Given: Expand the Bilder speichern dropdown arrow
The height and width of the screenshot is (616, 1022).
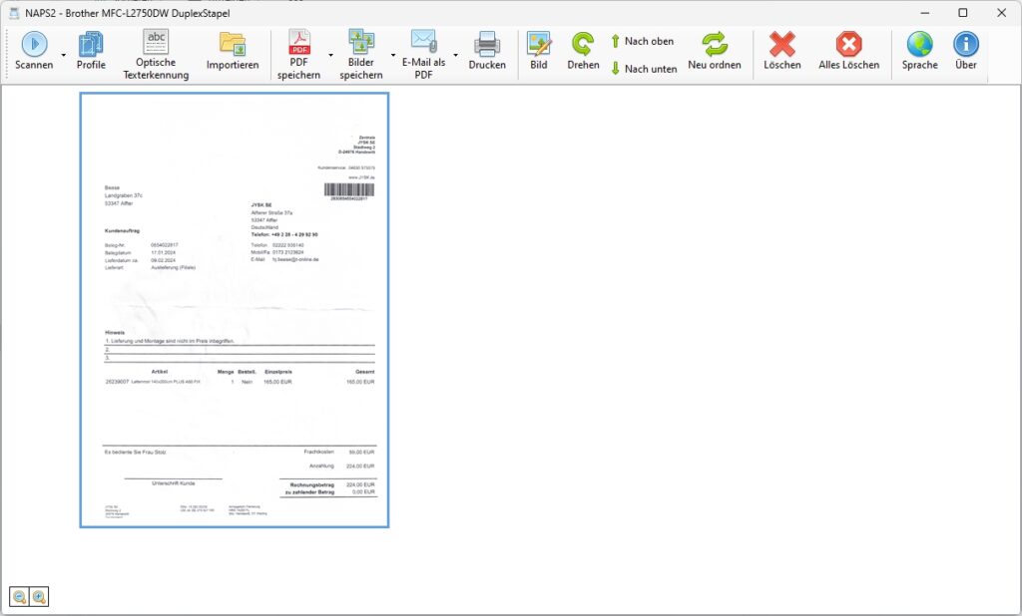Looking at the screenshot, I should point(392,55).
